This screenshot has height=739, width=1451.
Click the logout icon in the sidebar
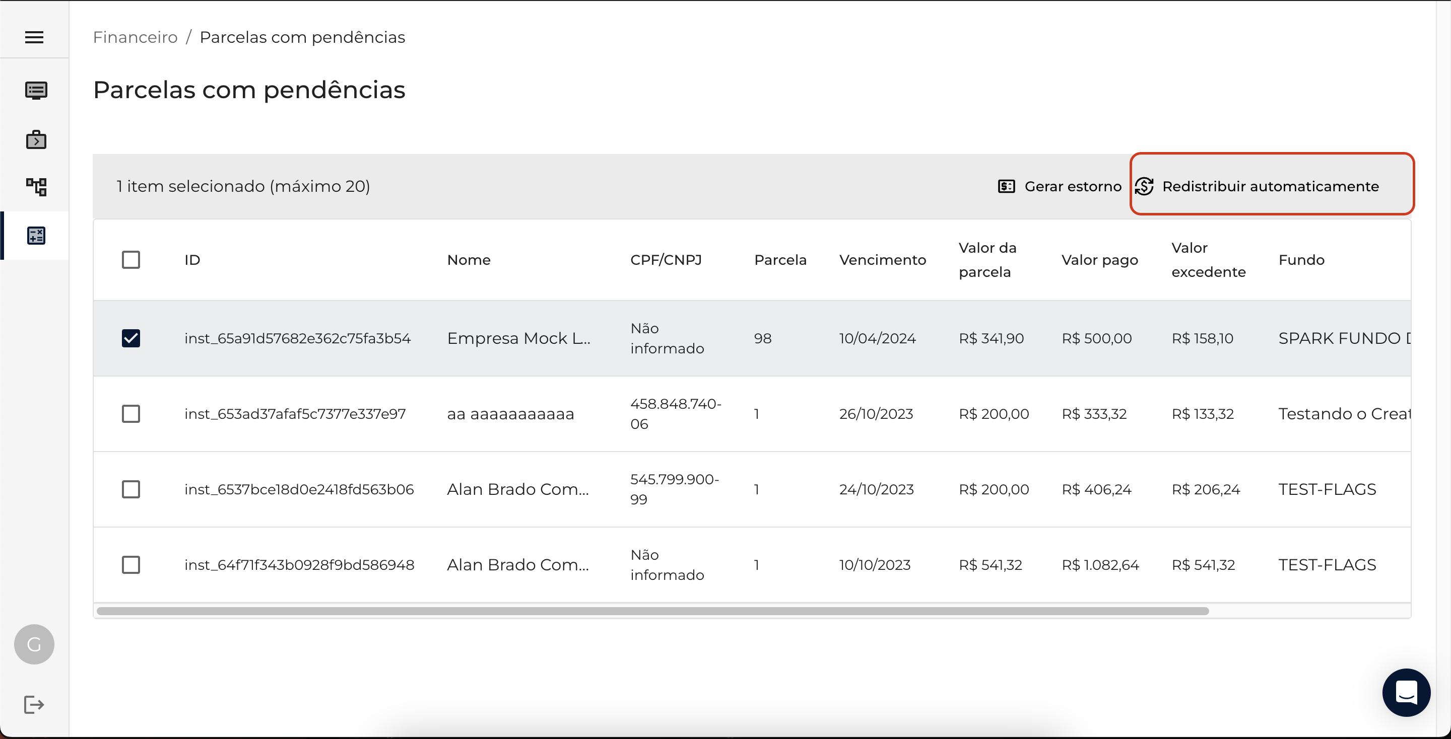tap(34, 704)
